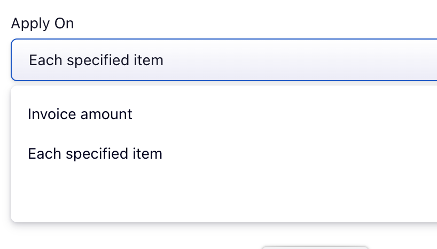The height and width of the screenshot is (249, 437).
Task: Click the selected "Each specified item" value
Action: pos(96,60)
